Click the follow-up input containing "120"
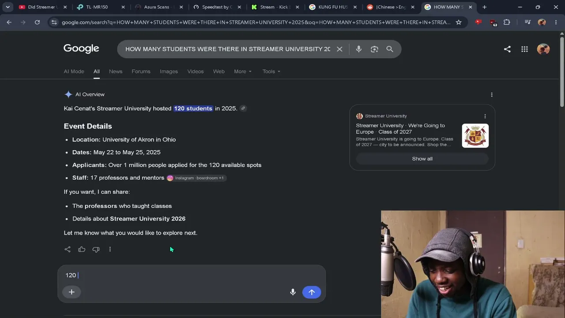 pyautogui.click(x=192, y=275)
